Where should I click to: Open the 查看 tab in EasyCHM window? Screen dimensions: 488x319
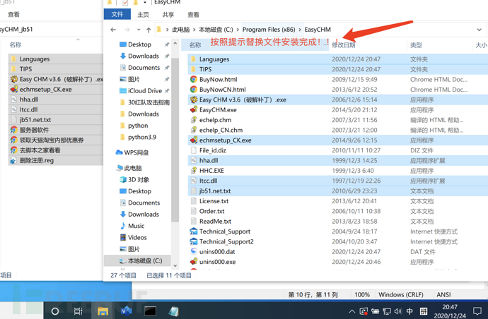tap(193, 15)
